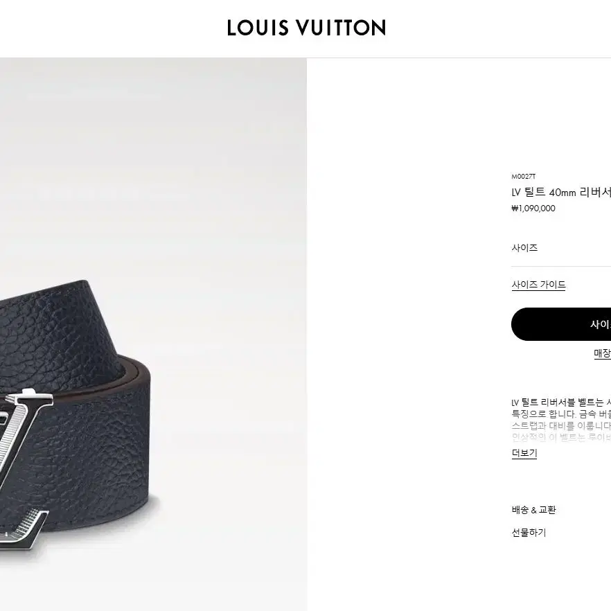This screenshot has height=611, width=611.
Task: Click the description line starting 특징으로 합니다
Action: point(561,414)
